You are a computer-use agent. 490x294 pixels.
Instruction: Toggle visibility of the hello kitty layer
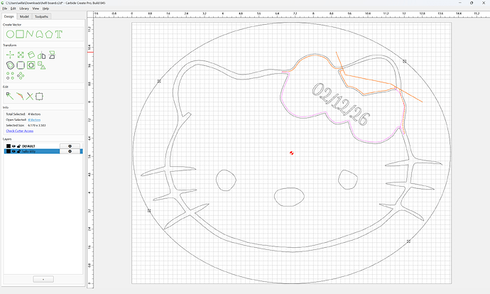click(13, 151)
